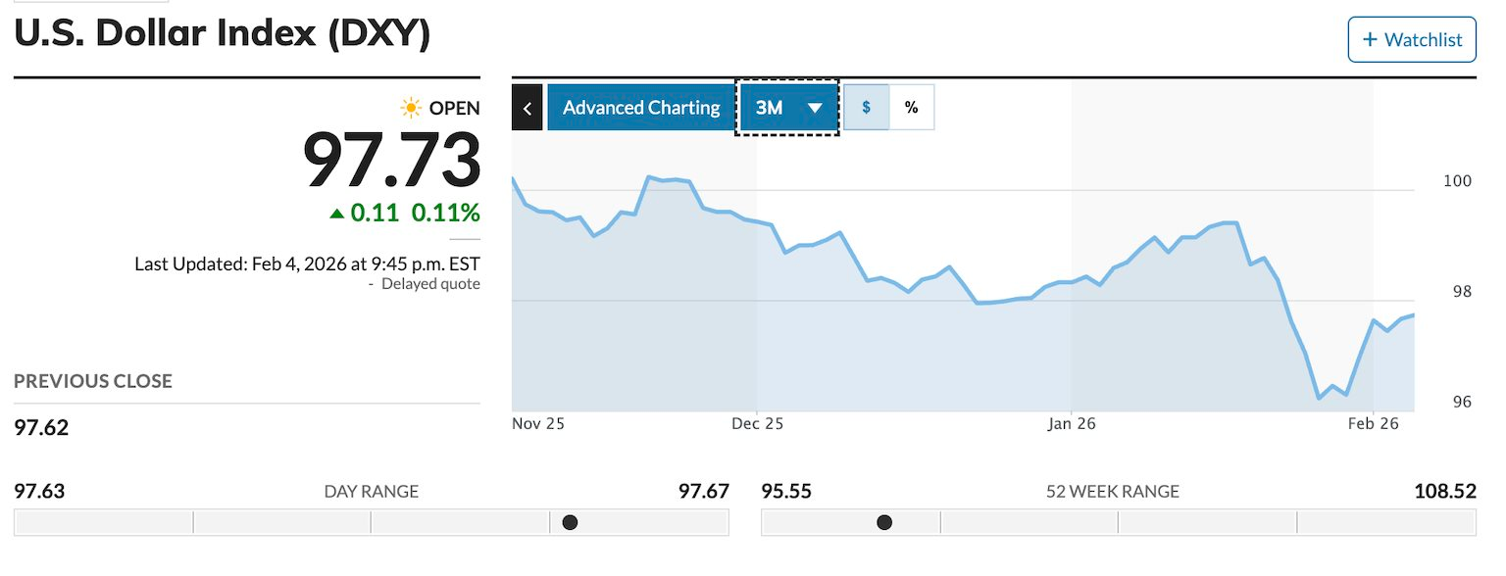
Task: Select the Feb 26 date axis label
Action: 1374,424
